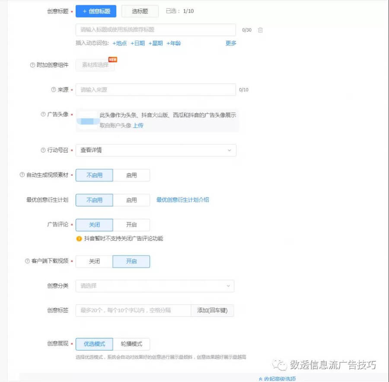Click help icon next to 行动号召

coord(43,150)
